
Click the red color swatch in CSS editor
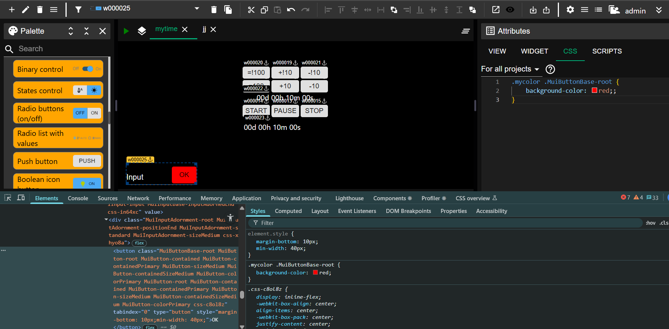tap(594, 91)
